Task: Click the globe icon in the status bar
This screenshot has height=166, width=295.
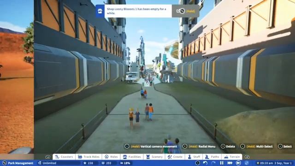Action: pos(247,163)
